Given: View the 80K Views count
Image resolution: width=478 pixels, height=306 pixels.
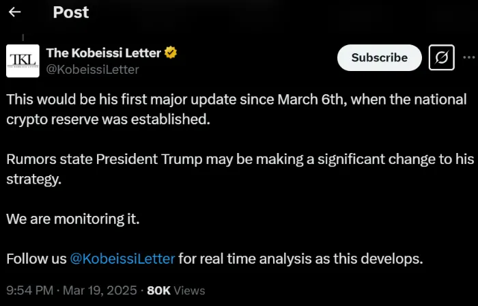Looking at the screenshot, I should click(x=175, y=290).
